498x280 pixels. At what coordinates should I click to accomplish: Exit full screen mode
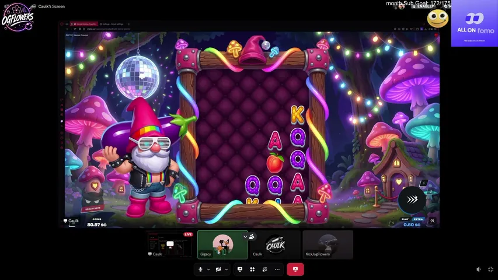coord(490,269)
